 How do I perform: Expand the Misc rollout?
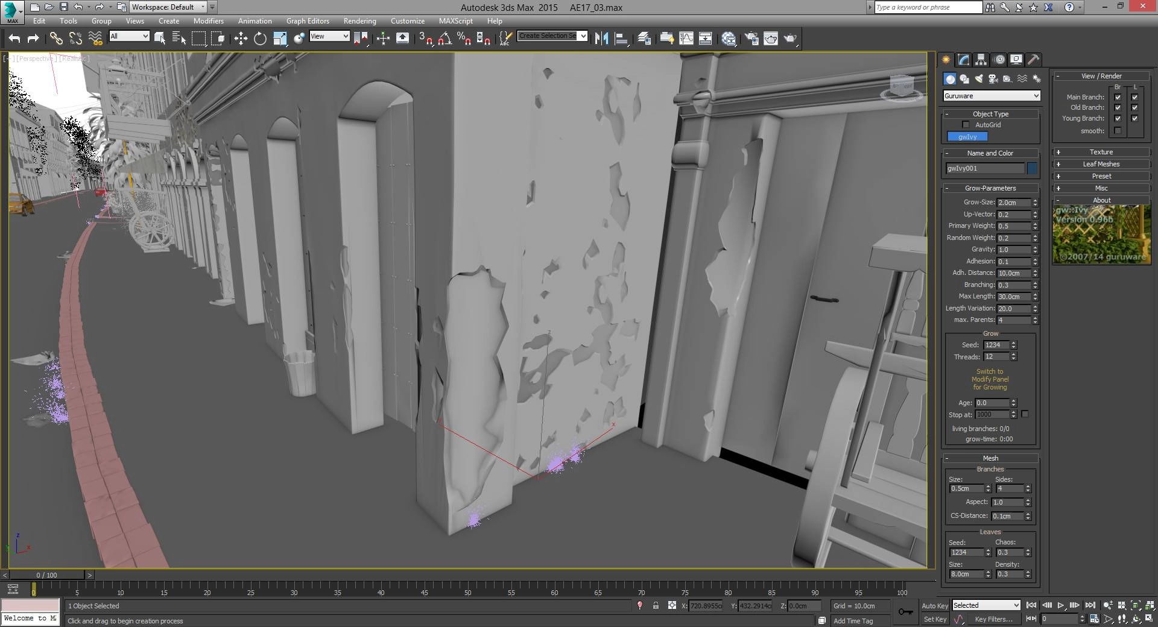coord(1101,188)
